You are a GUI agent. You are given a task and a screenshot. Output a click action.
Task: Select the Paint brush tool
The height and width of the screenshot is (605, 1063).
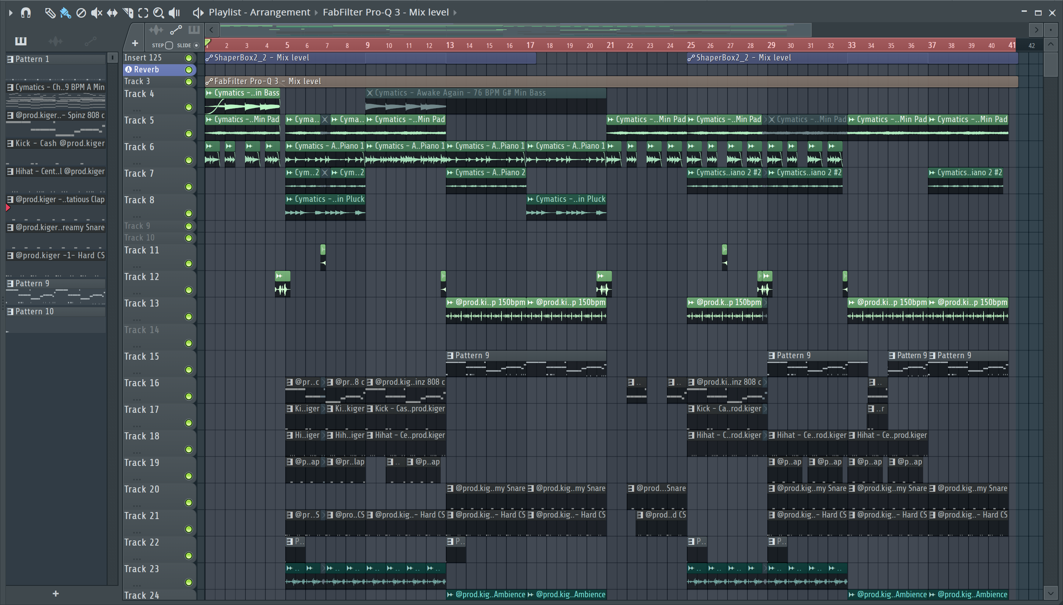pyautogui.click(x=65, y=13)
